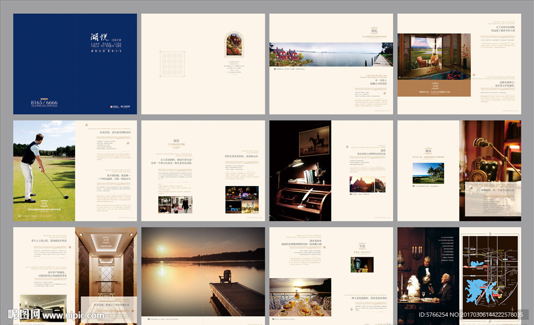
Task: Select the luxurious elevator hall interior photo
Action: tap(106, 276)
